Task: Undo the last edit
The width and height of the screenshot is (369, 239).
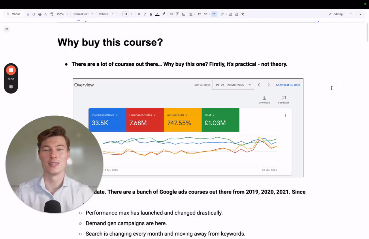Action: tap(27, 14)
